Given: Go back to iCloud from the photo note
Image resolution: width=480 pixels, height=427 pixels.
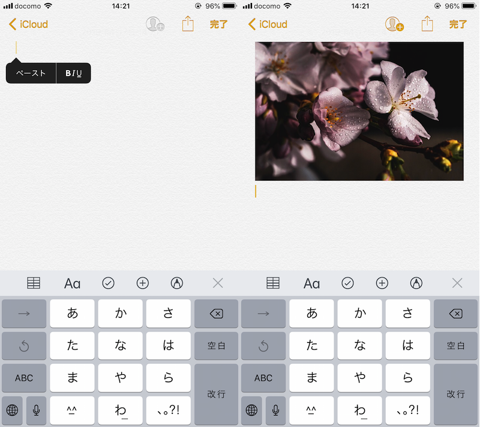Looking at the screenshot, I should [268, 24].
